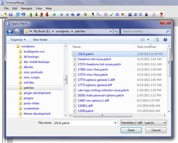Click the two-pane view toolbar icon
178x143 pixels.
[130, 15]
